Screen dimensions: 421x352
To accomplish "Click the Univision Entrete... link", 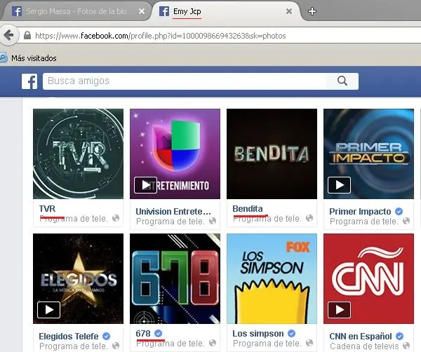I will pyautogui.click(x=173, y=212).
